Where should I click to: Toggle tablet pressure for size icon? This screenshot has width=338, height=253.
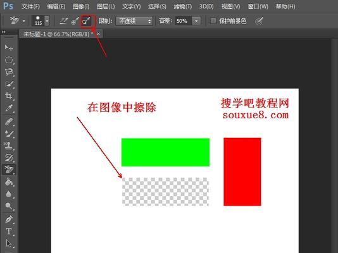click(259, 21)
